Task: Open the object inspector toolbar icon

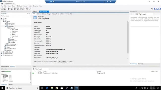Action: (9, 9)
